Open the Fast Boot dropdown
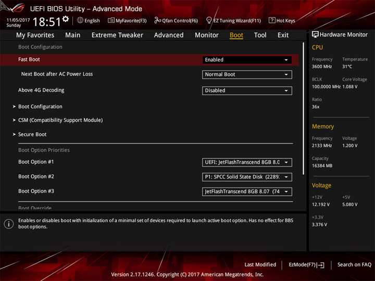Image resolution: width=375 pixels, height=281 pixels. (x=247, y=60)
